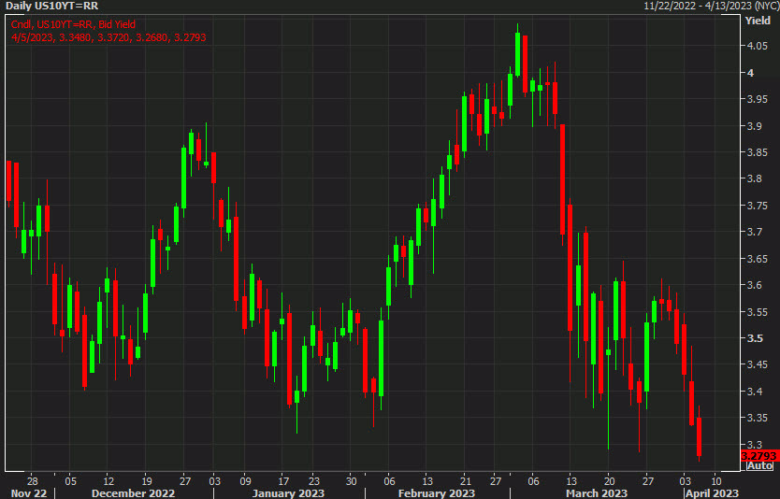Click the 30 date tick in January

352,481
